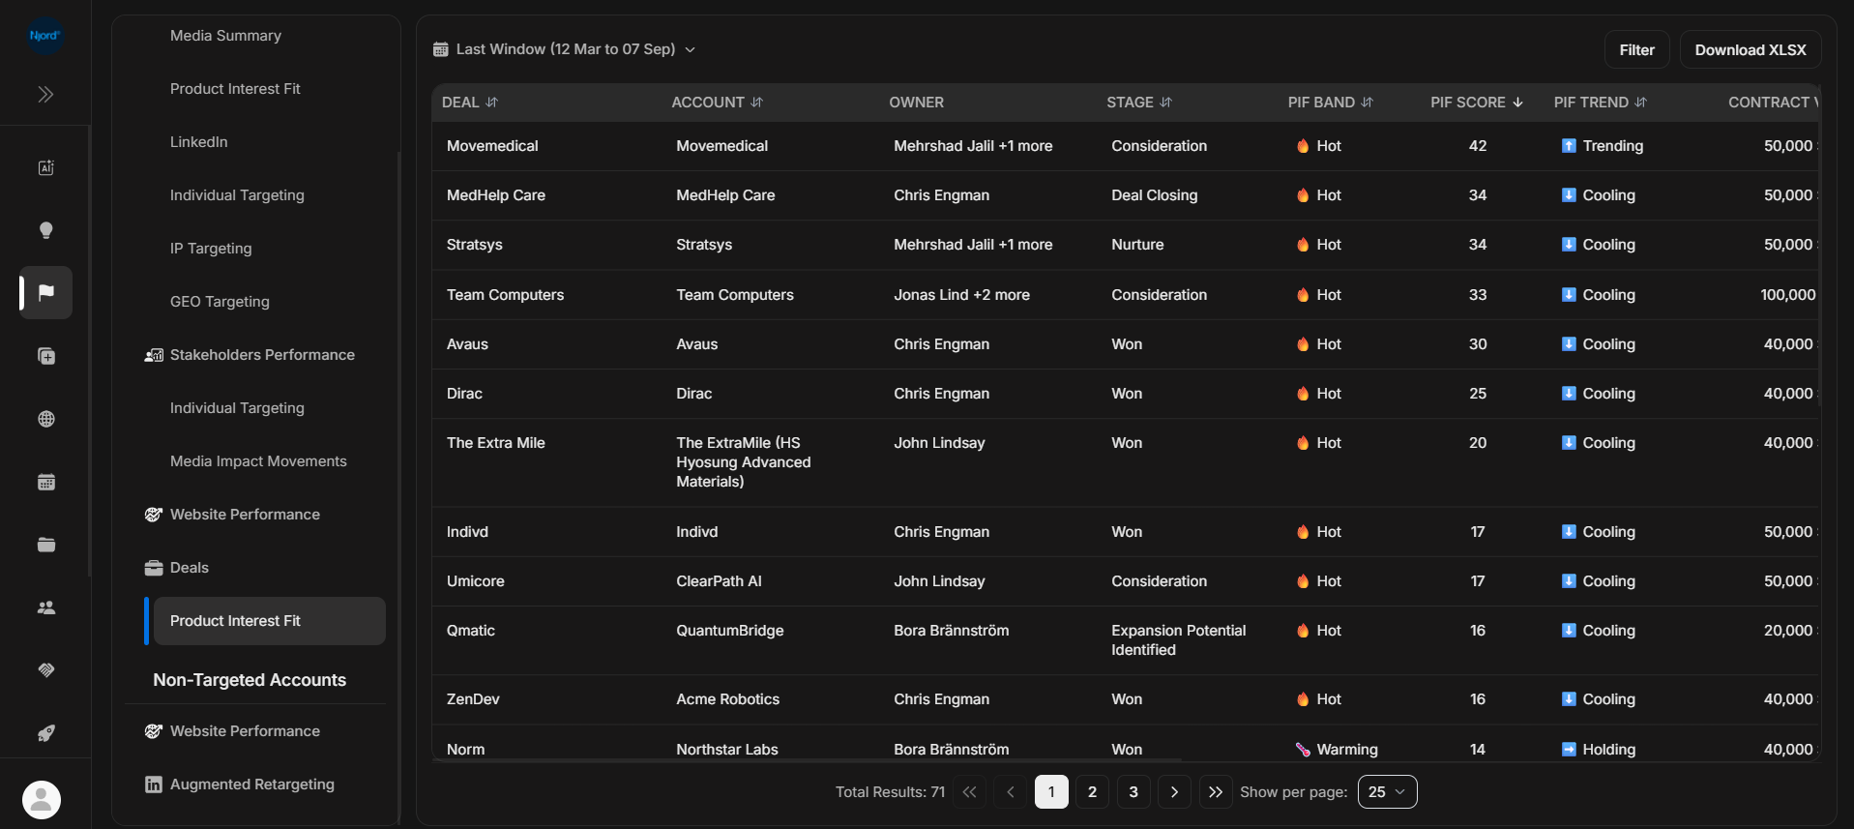Click the MedHelp Care deal name
The width and height of the screenshot is (1854, 829).
(496, 195)
